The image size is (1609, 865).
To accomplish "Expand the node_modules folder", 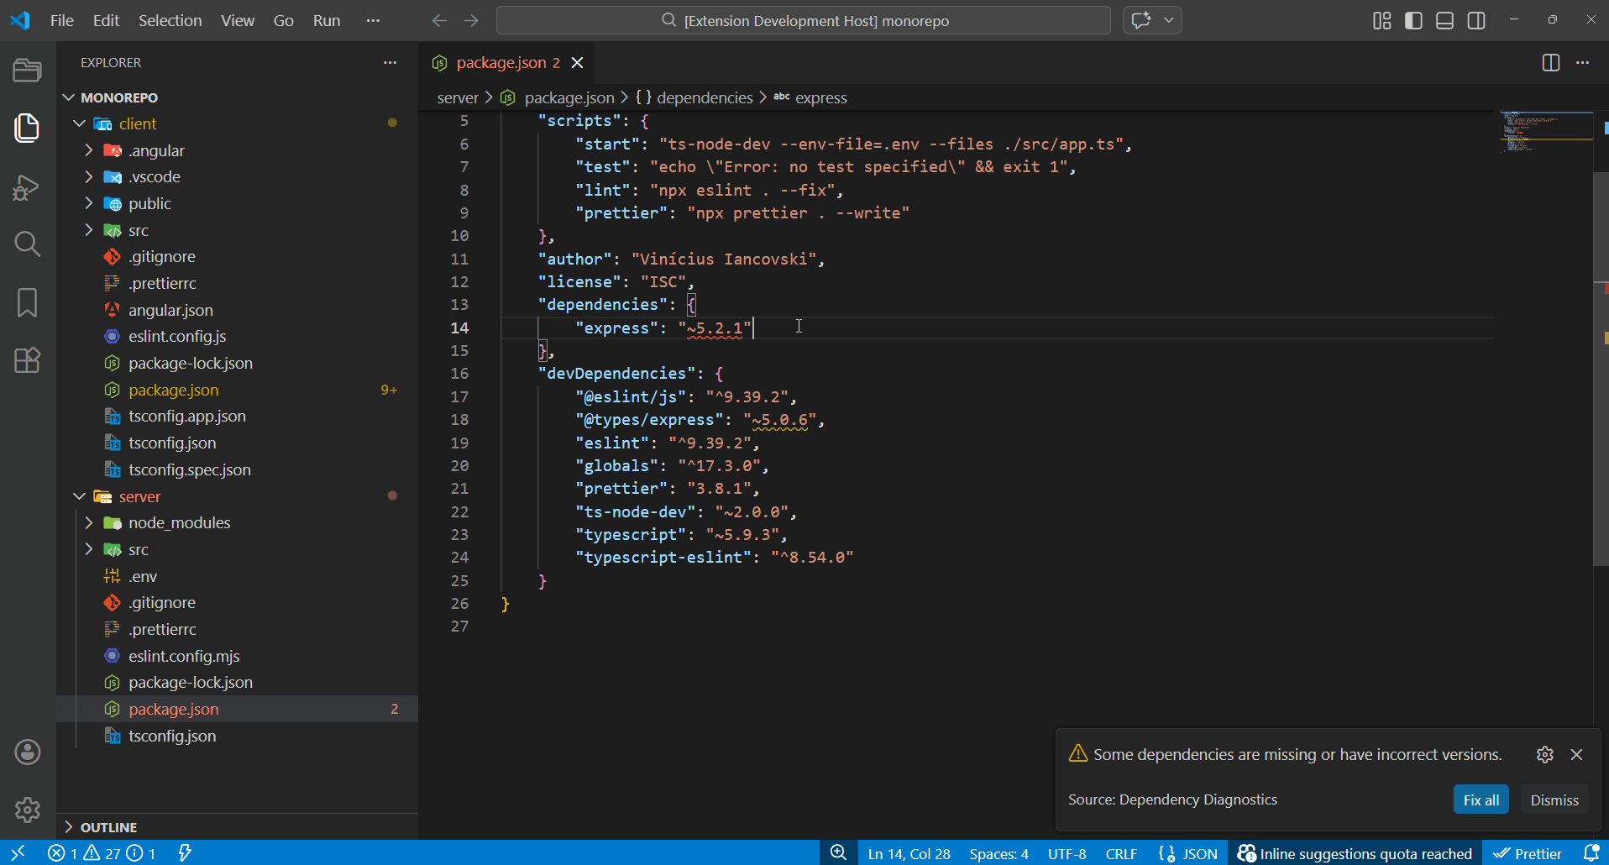I will click(x=89, y=523).
